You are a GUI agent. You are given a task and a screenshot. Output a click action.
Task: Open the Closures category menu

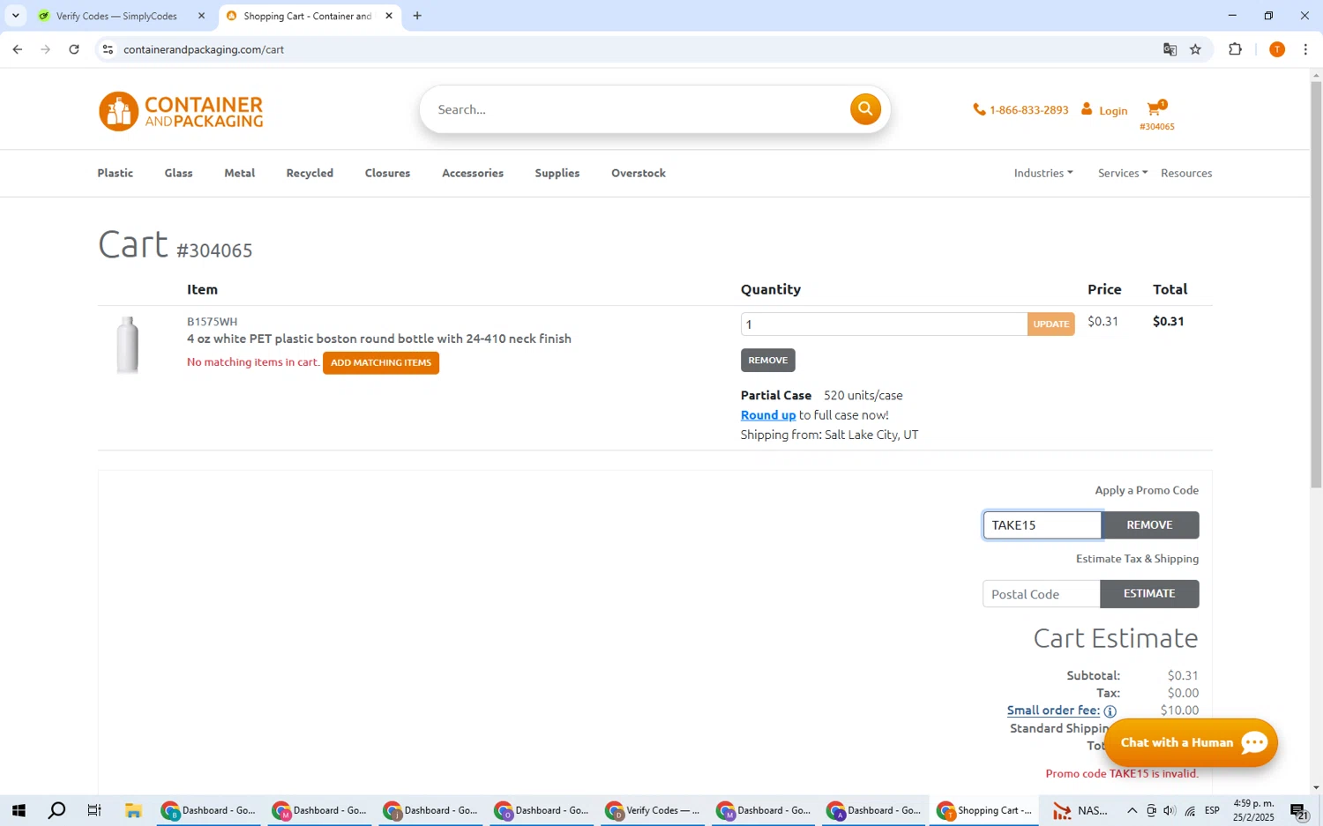[x=388, y=173]
